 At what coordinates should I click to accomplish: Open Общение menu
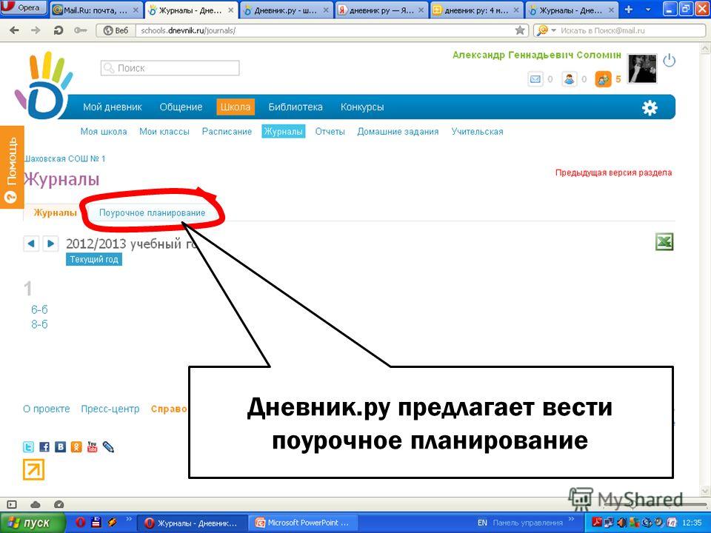[181, 107]
